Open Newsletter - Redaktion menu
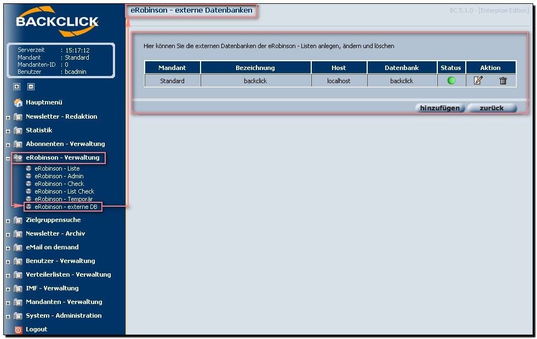 [x=61, y=116]
